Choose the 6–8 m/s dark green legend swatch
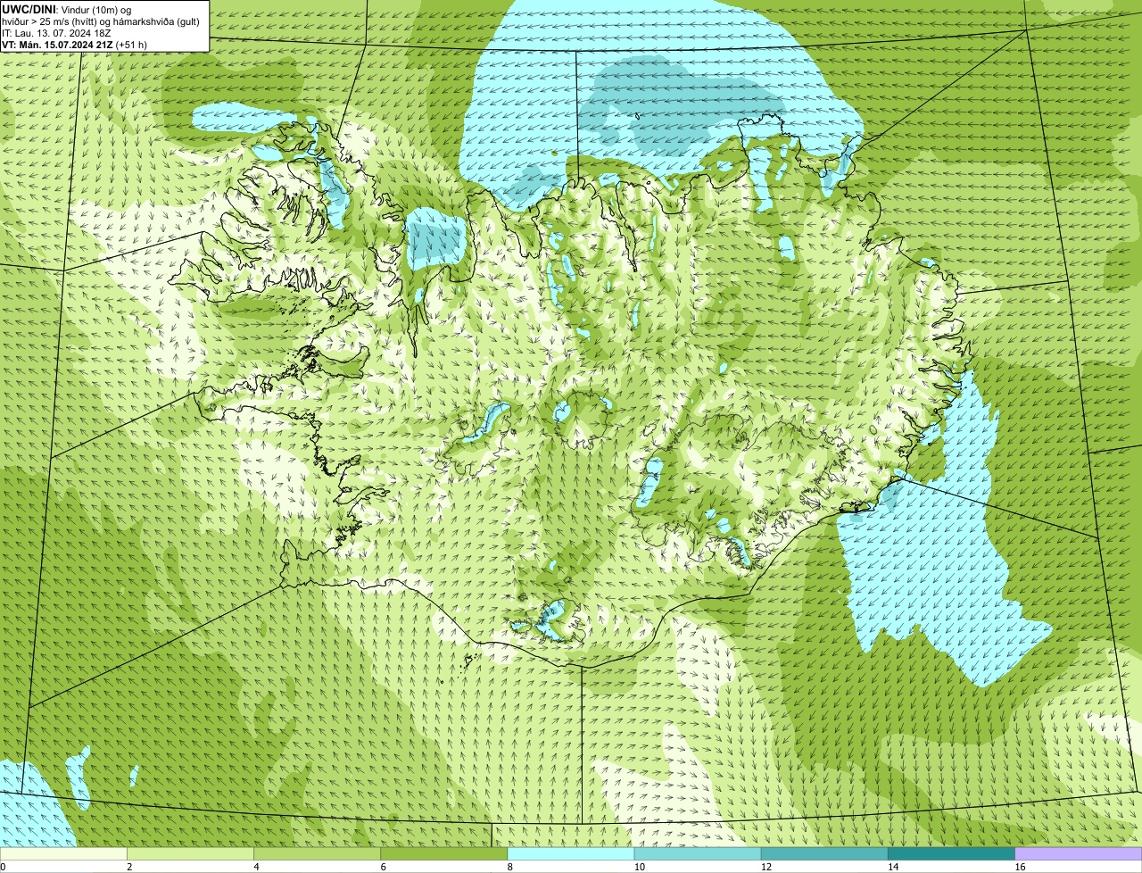Viewport: 1142px width, 873px height. tap(444, 853)
